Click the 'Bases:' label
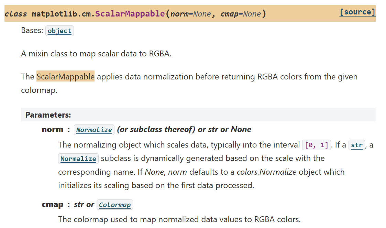This screenshot has height=228, width=386. [x=32, y=30]
